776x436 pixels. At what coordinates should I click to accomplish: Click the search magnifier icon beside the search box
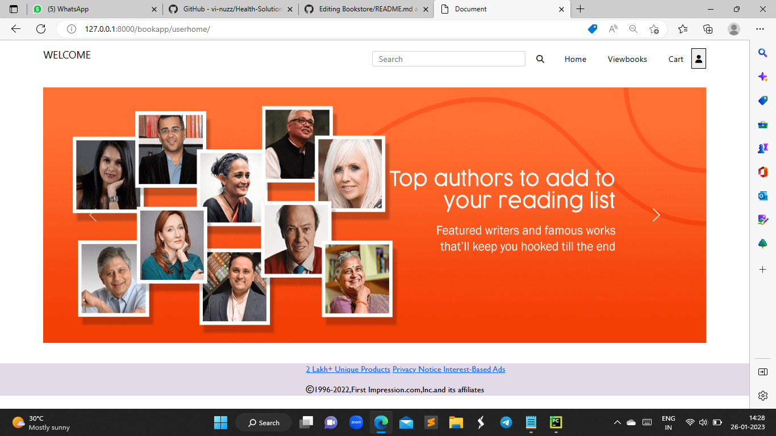540,58
